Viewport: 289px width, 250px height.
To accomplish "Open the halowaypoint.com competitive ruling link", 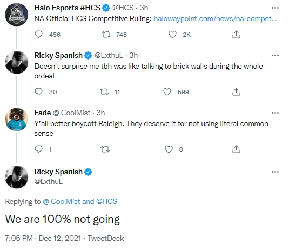I will point(215,18).
